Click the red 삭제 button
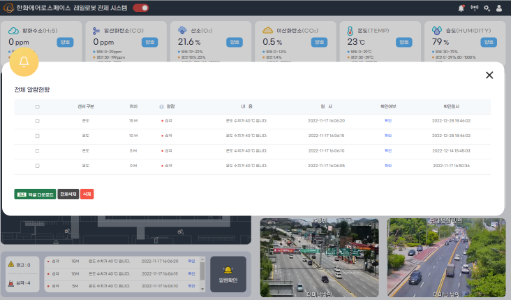This screenshot has width=511, height=300. point(87,194)
